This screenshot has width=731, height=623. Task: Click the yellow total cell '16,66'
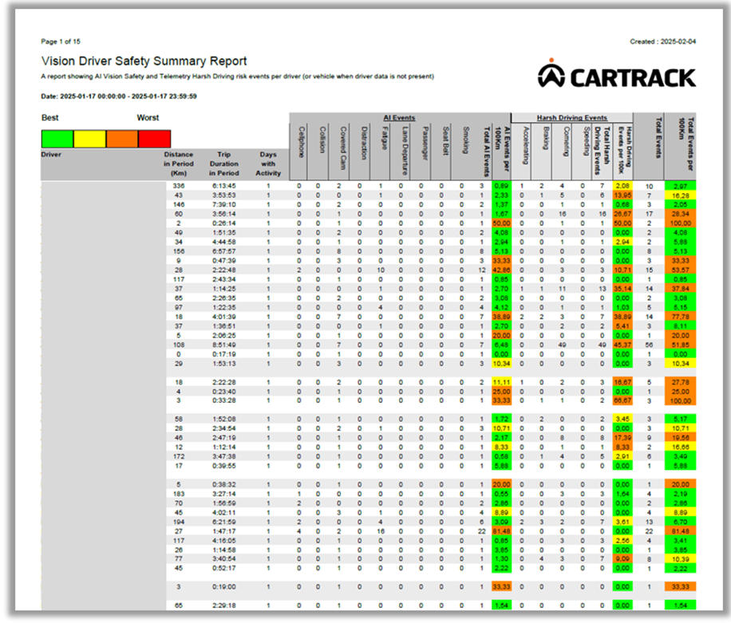pyautogui.click(x=680, y=447)
